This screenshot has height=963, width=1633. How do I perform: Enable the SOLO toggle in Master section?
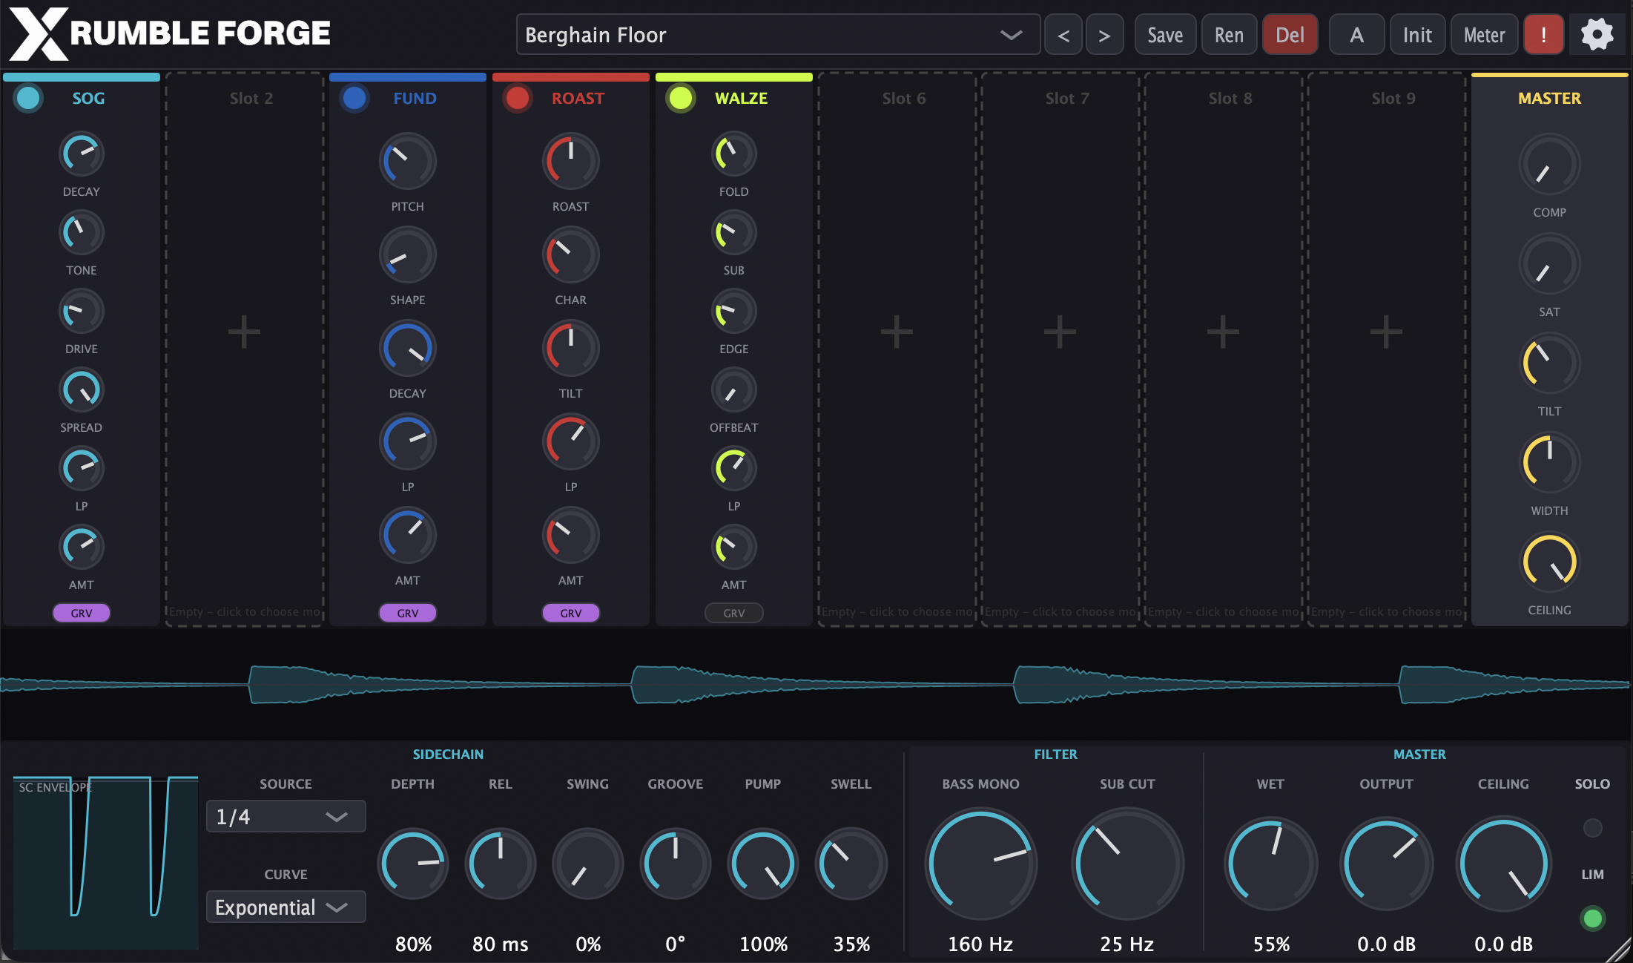1592,828
